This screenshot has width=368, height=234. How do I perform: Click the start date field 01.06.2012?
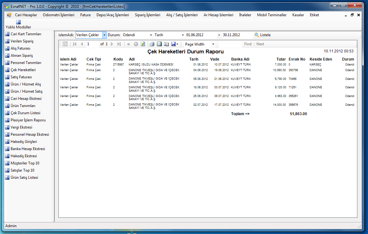[x=201, y=35]
